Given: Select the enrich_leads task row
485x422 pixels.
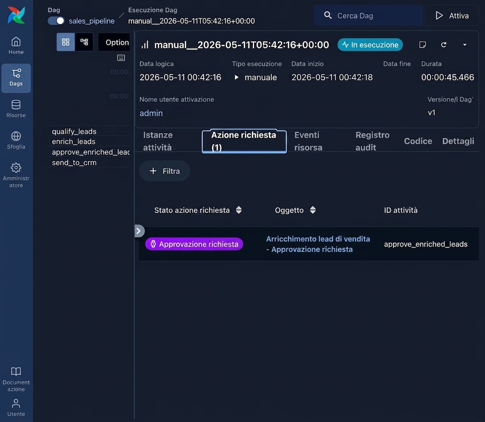Looking at the screenshot, I should click(89, 142).
